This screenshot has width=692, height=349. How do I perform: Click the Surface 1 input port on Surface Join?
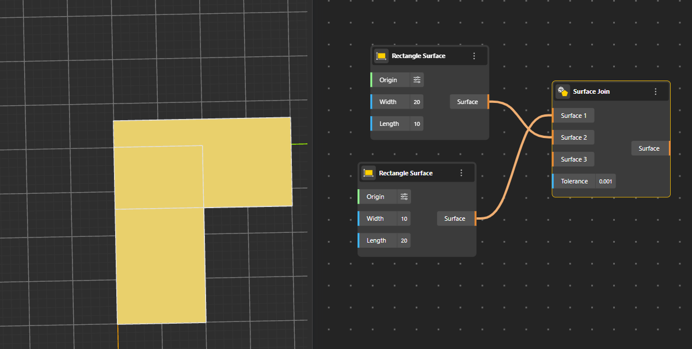573,116
